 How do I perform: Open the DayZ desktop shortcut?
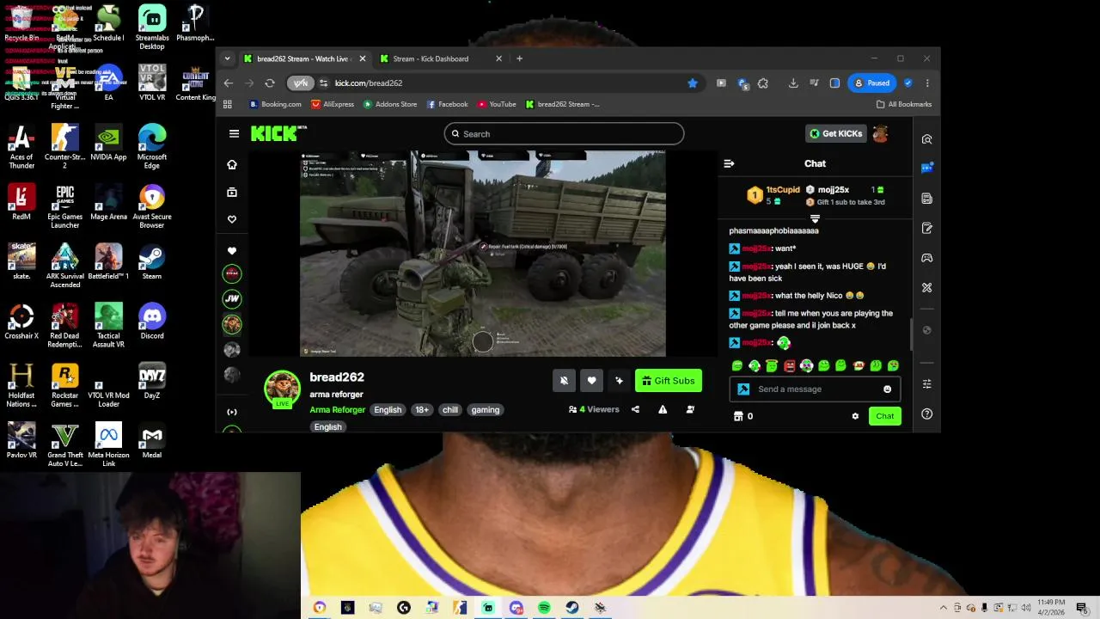point(152,380)
